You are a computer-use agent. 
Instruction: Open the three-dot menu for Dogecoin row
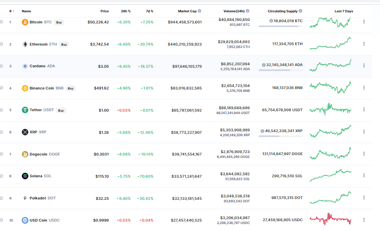pyautogui.click(x=364, y=153)
